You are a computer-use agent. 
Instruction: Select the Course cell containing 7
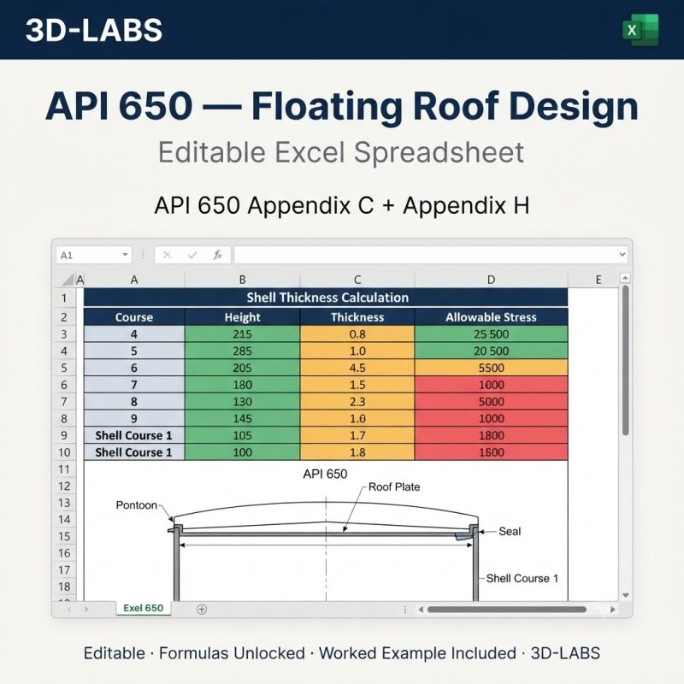[134, 385]
